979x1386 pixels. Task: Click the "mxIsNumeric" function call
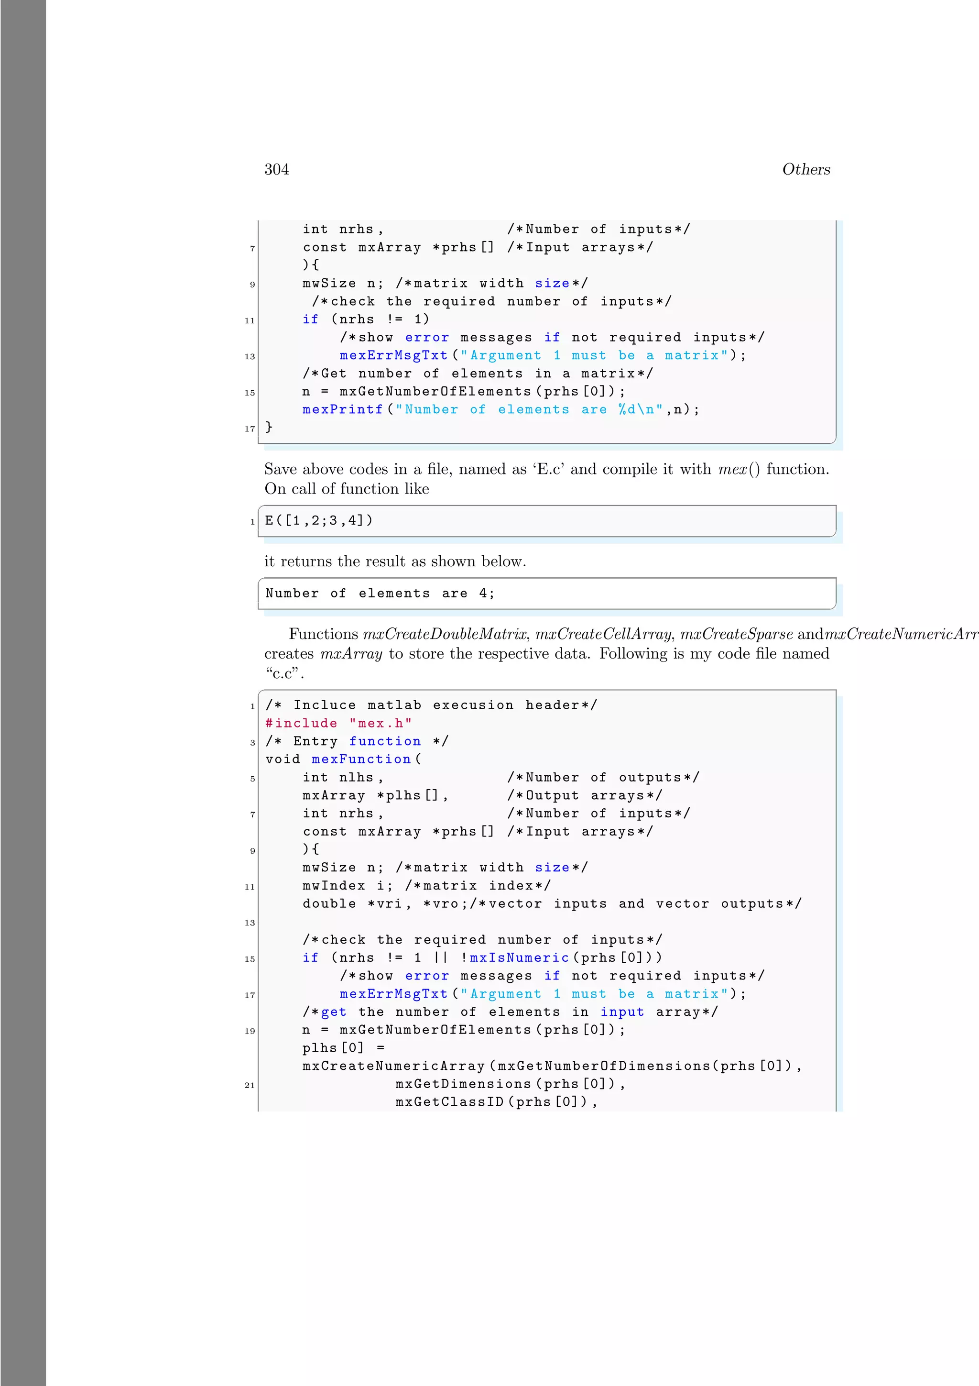519,958
